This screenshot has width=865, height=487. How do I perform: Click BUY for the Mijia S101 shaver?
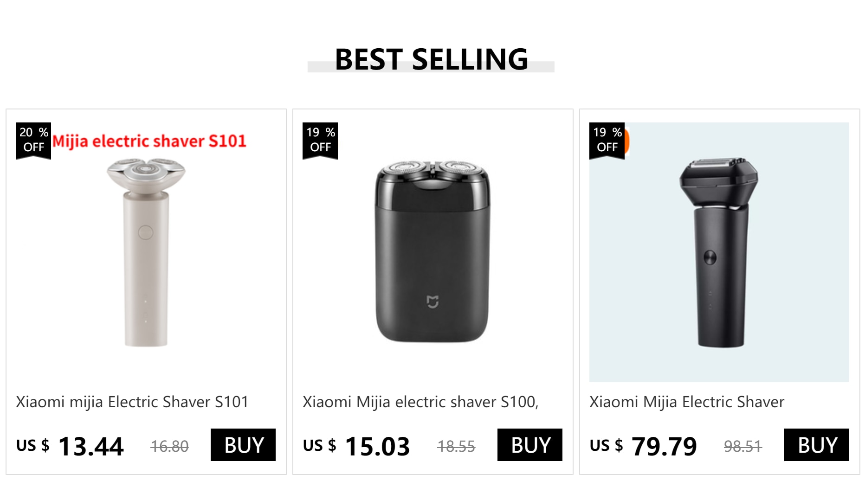[243, 445]
